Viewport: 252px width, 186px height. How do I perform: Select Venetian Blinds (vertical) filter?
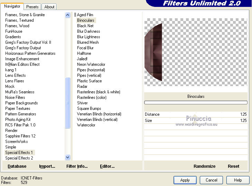(x=97, y=120)
